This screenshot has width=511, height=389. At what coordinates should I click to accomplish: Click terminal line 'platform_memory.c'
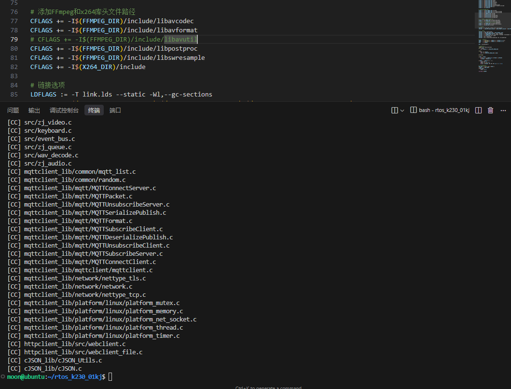click(x=95, y=311)
